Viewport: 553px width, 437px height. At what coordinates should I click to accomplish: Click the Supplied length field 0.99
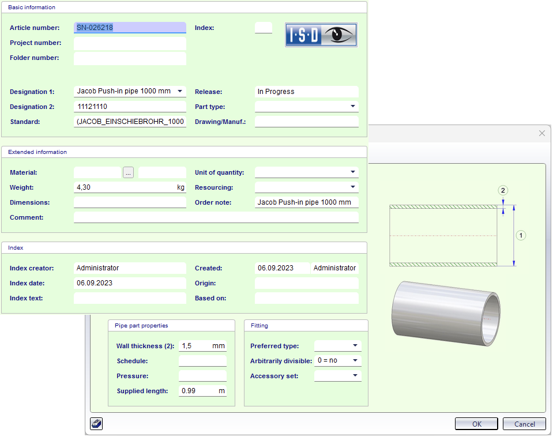tap(202, 391)
